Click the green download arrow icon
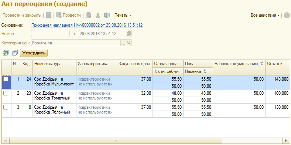291x145 pixels. [x=97, y=15]
